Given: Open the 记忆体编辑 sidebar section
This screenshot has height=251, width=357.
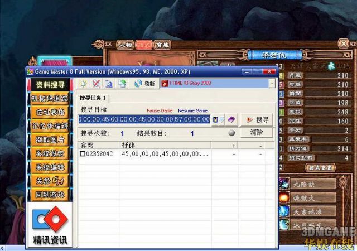Looking at the screenshot, I should pos(50,126).
